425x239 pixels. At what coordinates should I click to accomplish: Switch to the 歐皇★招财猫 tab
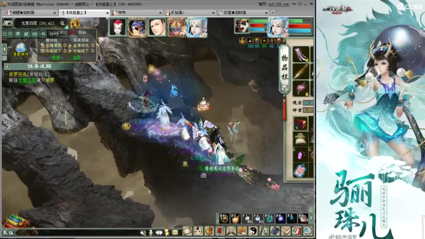[243, 13]
